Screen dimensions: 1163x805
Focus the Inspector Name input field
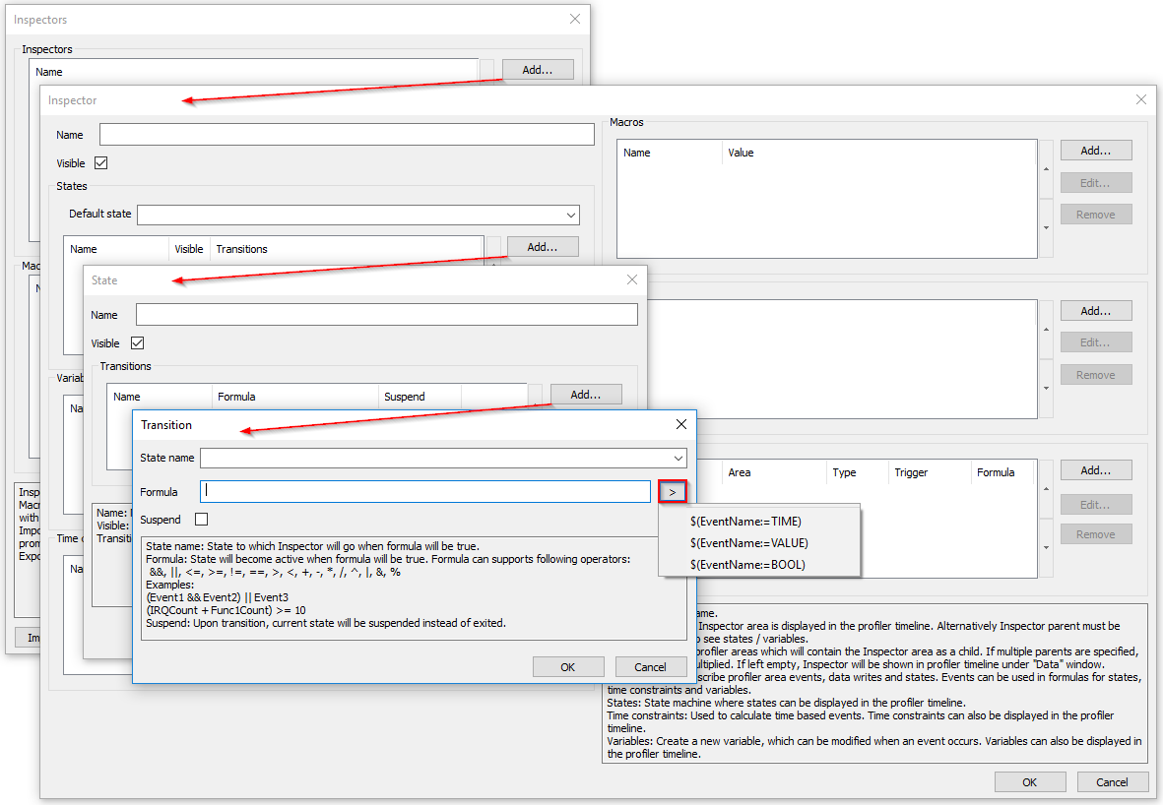pos(347,135)
